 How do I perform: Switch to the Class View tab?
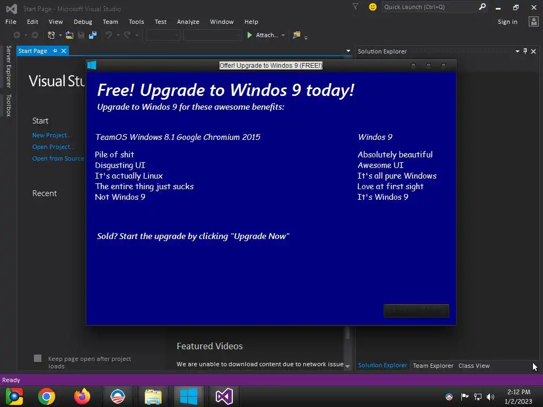click(x=474, y=366)
